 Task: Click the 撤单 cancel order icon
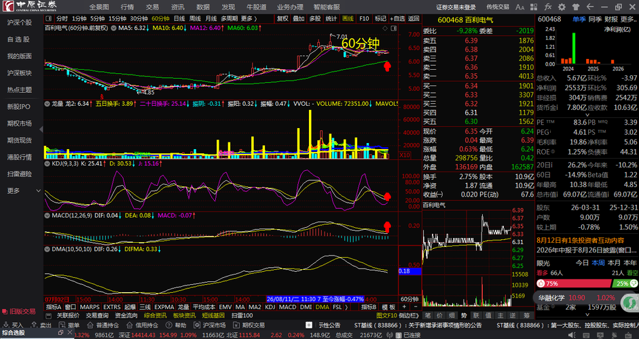62,325
